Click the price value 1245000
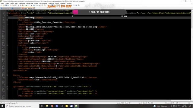The height and width of the screenshot is (108, 193). click(x=30, y=29)
